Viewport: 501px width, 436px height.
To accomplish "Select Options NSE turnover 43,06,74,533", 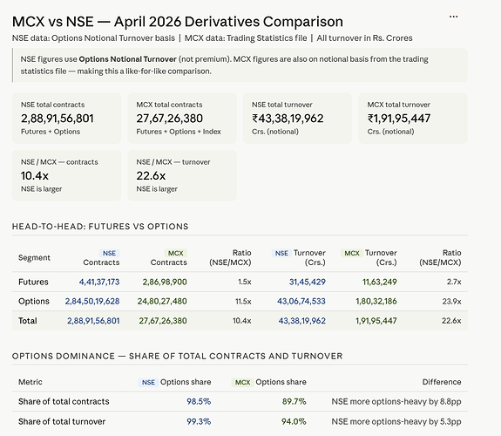I will pyautogui.click(x=301, y=301).
